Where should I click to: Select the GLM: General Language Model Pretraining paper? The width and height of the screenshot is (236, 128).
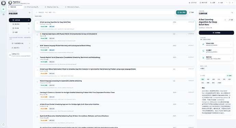pyautogui.click(x=115, y=49)
